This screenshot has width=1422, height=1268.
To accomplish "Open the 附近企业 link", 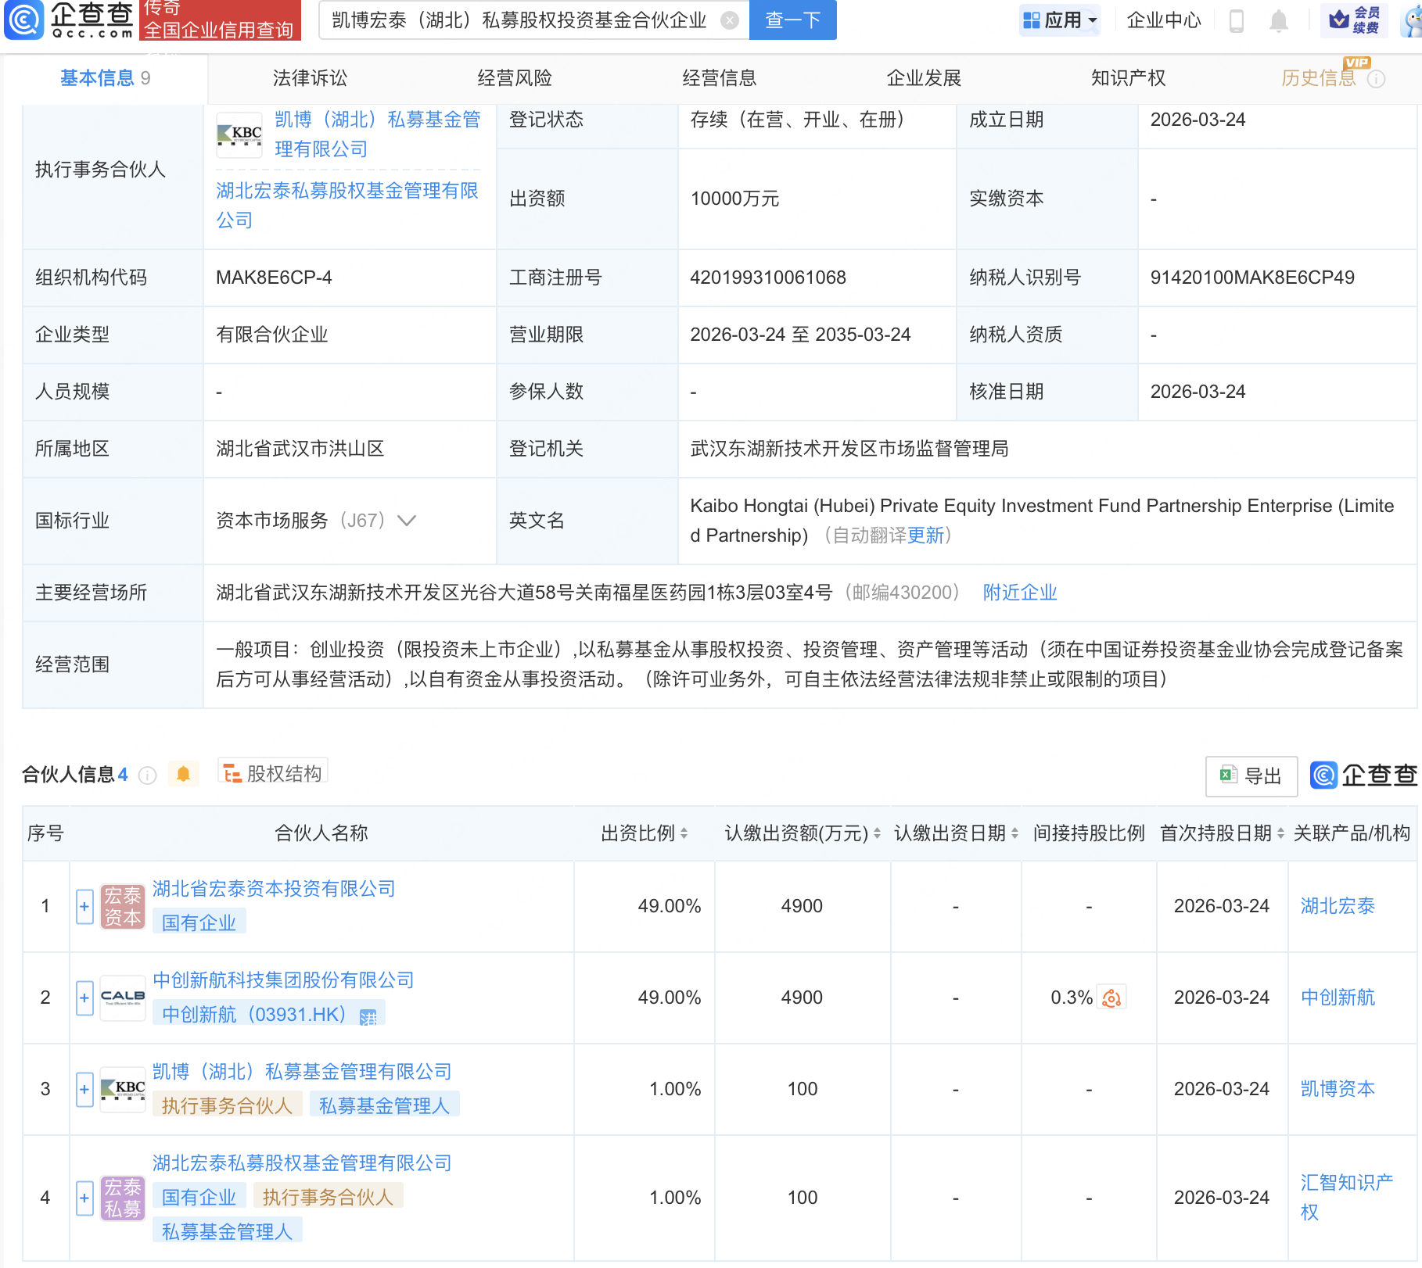I will click(x=1018, y=593).
